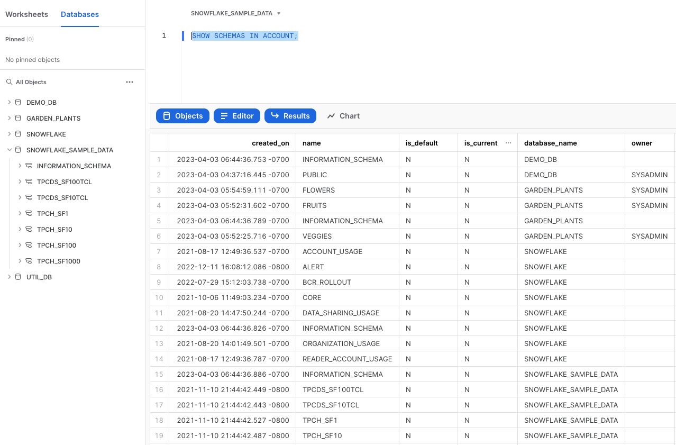Expand the DEMO_DB database node
676x445 pixels.
pyautogui.click(x=9, y=102)
